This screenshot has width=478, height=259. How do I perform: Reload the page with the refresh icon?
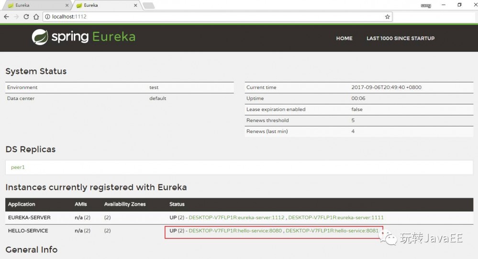tap(26, 16)
